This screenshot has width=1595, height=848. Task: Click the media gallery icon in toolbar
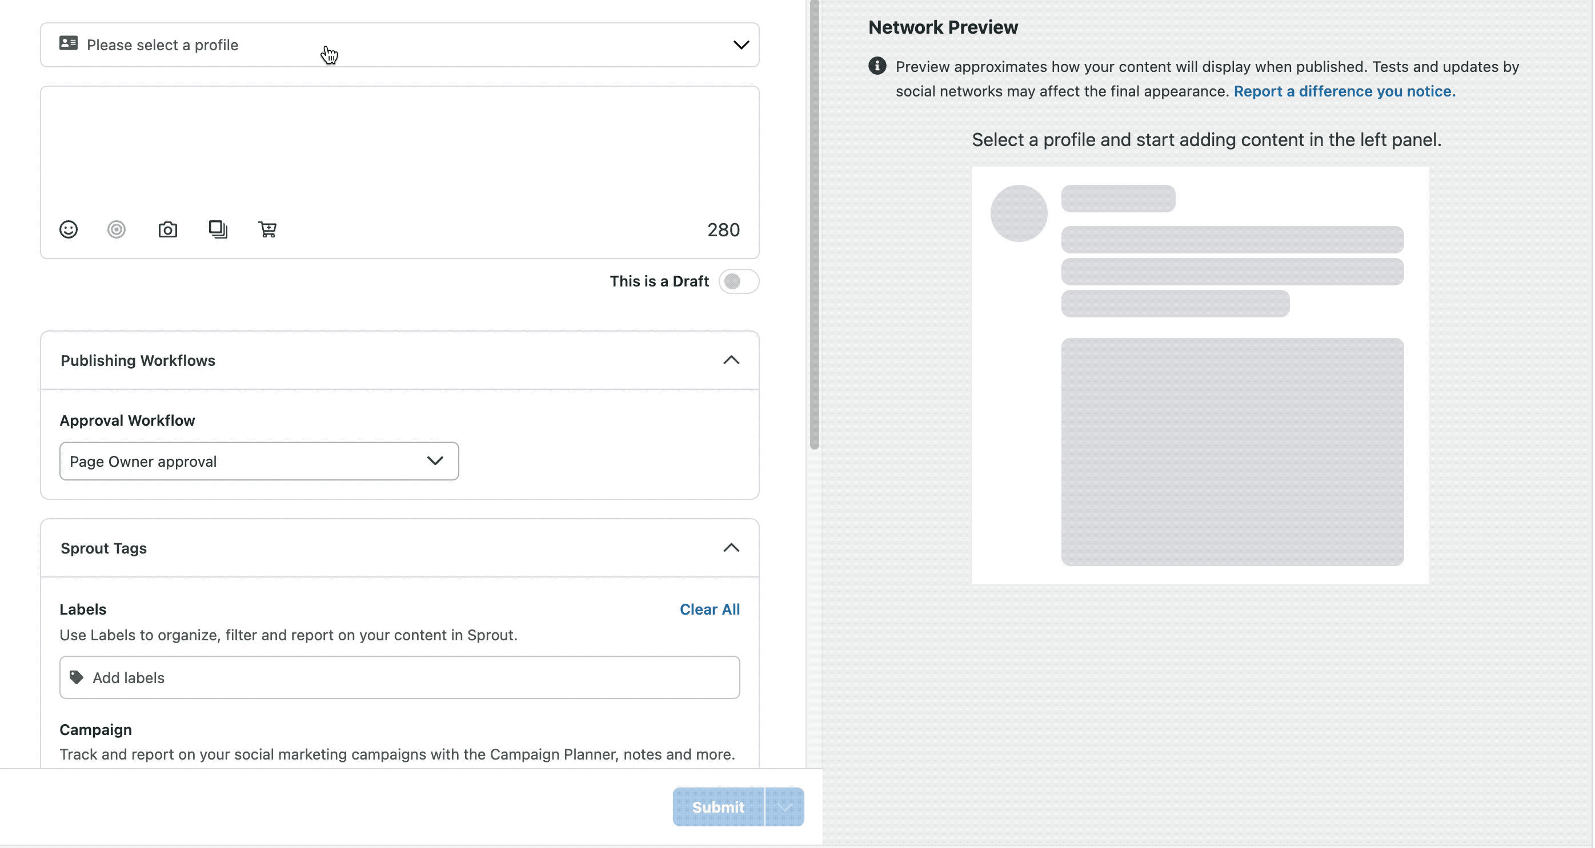click(x=217, y=229)
